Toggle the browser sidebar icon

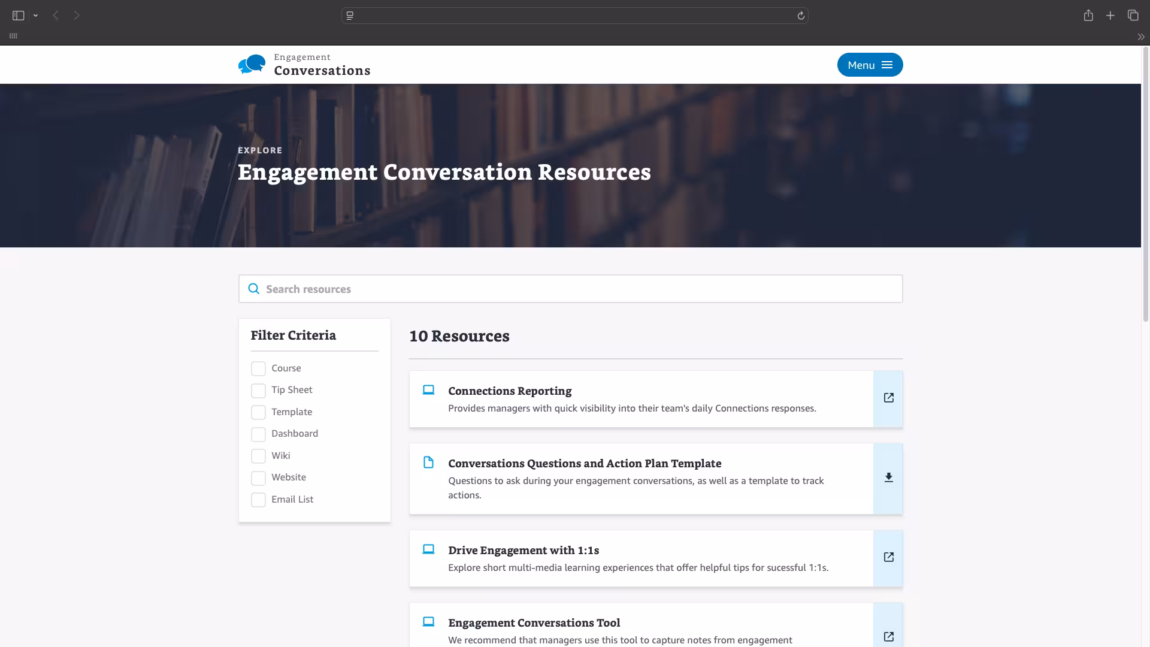18,16
